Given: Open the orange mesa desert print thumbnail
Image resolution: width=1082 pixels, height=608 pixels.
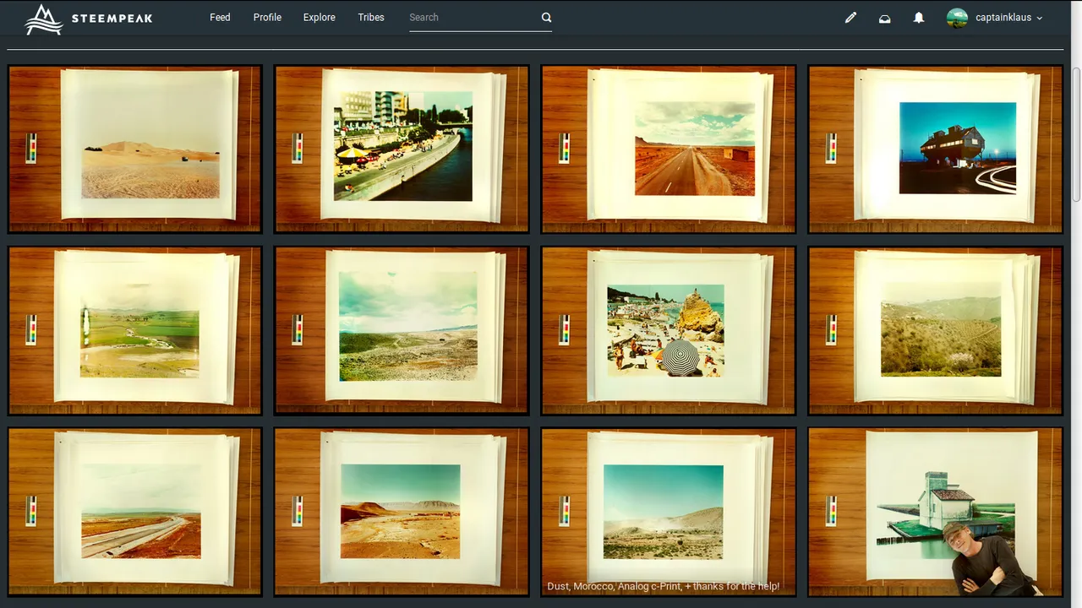Looking at the screenshot, I should pyautogui.click(x=402, y=512).
